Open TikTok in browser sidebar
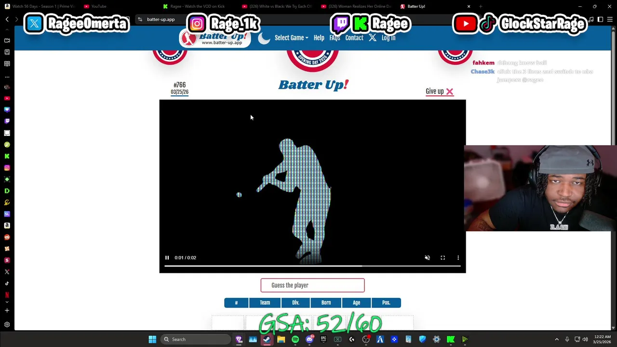The width and height of the screenshot is (617, 347). click(x=7, y=283)
